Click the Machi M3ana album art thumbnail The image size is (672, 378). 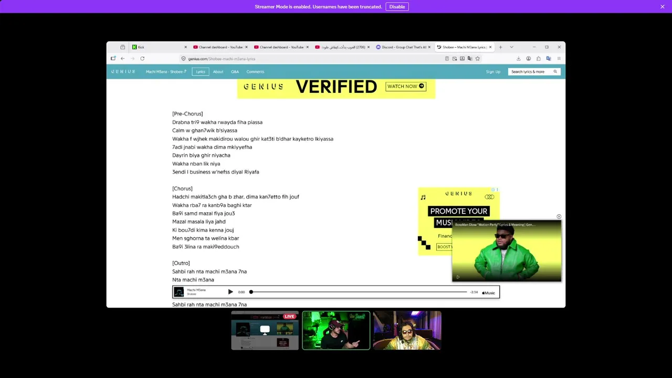pos(179,292)
